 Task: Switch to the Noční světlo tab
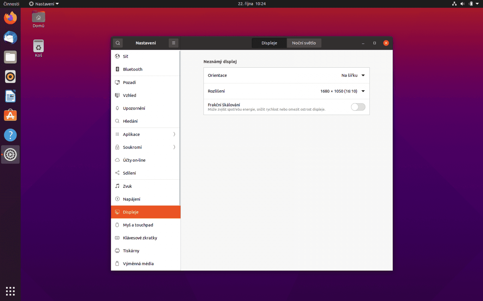[304, 43]
